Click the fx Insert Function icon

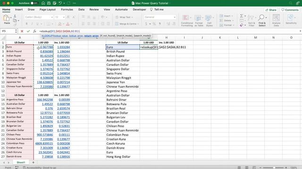pyautogui.click(x=34, y=31)
